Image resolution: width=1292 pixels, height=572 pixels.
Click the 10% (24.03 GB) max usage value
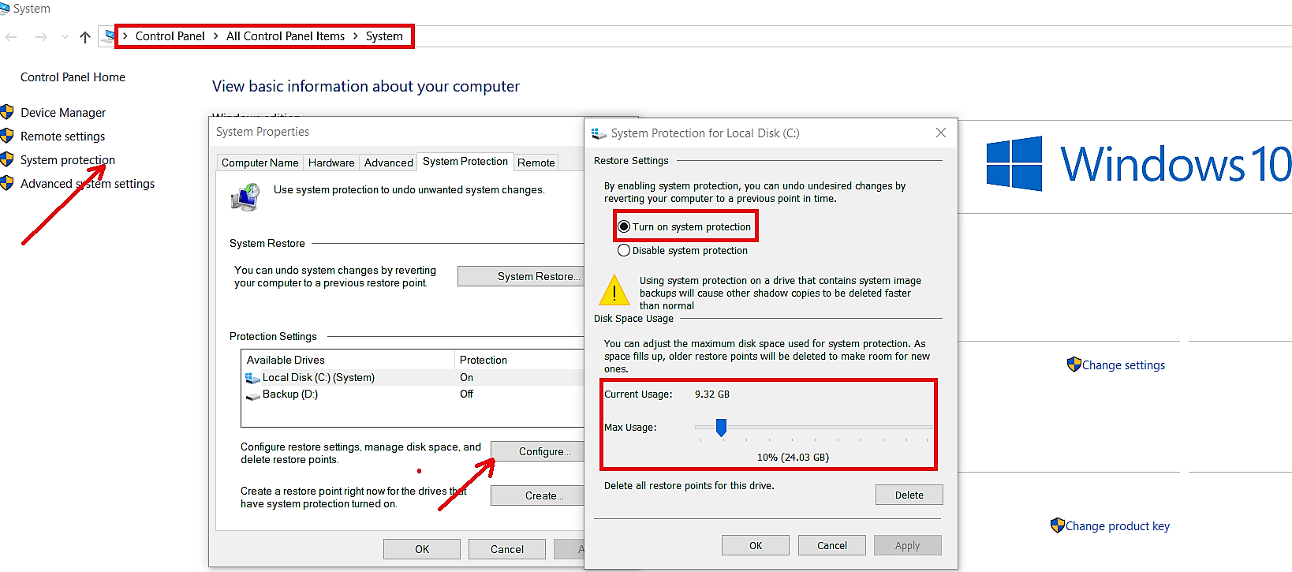[793, 457]
